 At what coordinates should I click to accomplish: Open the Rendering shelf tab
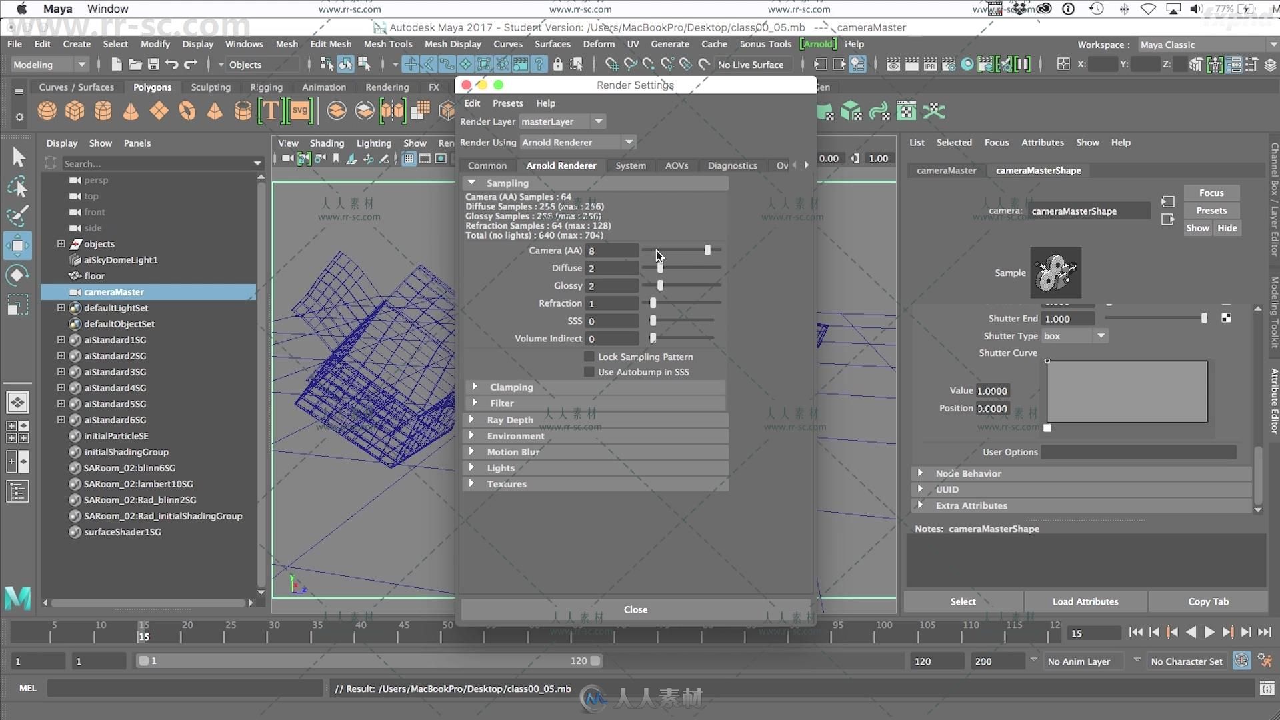pos(387,87)
